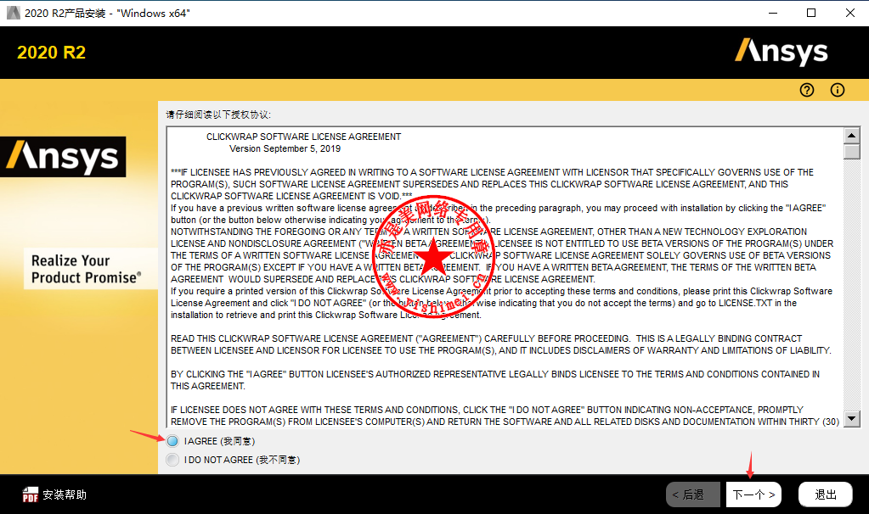Viewport: 869px width, 514px height.
Task: Click inside the license agreement text area
Action: pos(505,277)
